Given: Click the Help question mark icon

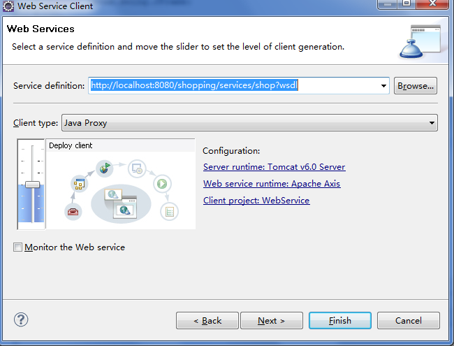Looking at the screenshot, I should pos(21,319).
